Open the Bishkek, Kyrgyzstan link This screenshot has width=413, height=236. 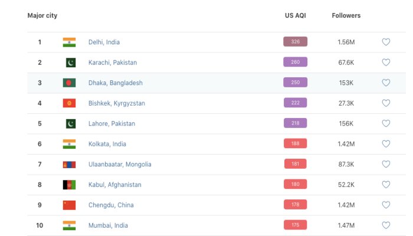[x=116, y=103]
